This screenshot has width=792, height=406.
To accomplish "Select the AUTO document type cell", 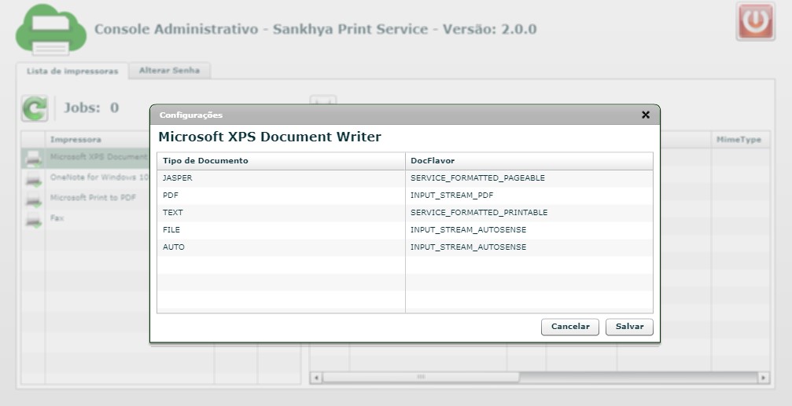I will pos(281,247).
